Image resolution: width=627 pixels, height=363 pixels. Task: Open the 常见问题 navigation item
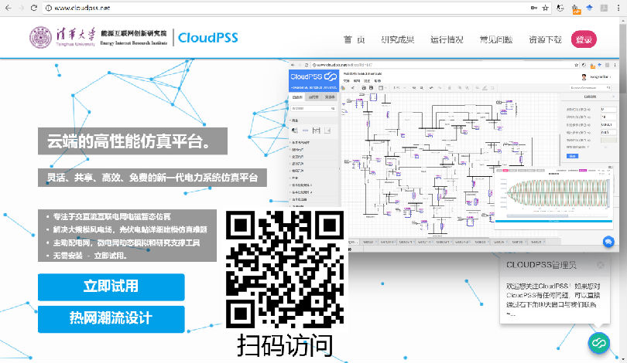pos(496,39)
